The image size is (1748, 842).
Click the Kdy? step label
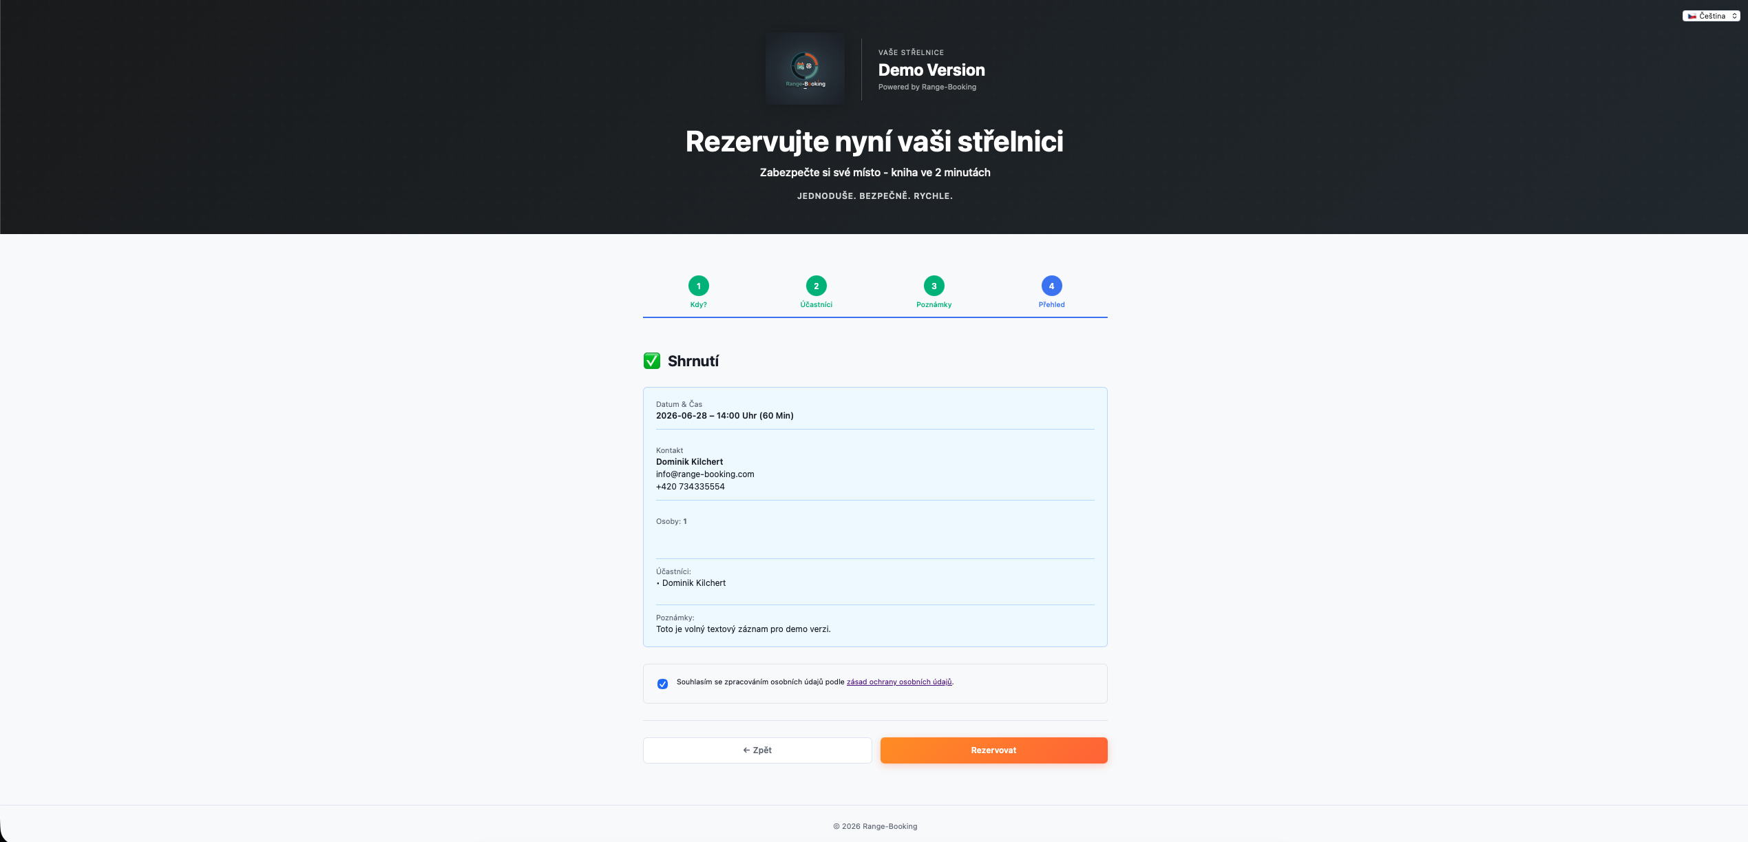click(x=698, y=304)
